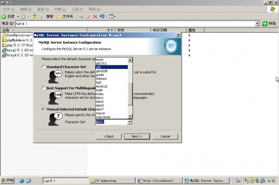The image size is (279, 185).
Task: Click the 搜索 search toolbar button
Action: (47, 17)
